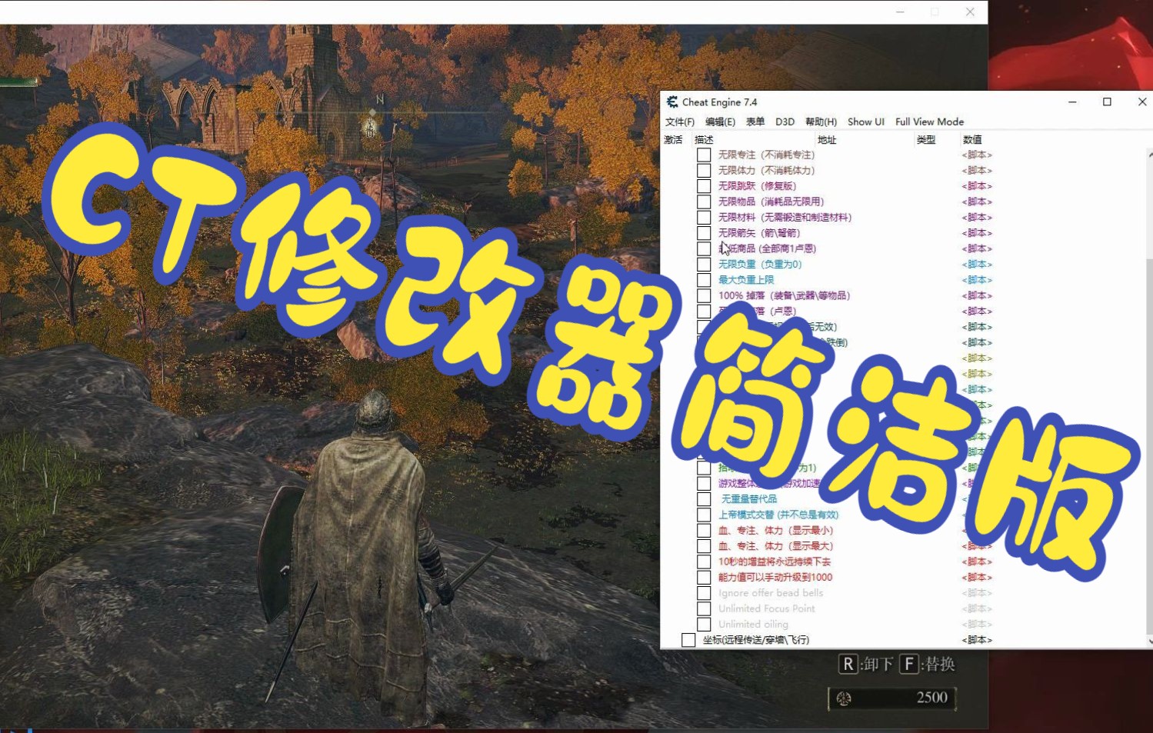
Task: Click the <脚本> value of 坐标 row
Action: click(977, 640)
